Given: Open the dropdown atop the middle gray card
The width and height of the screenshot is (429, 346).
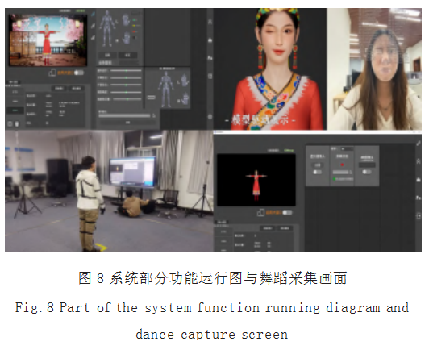Looking at the screenshot, I should coord(346,149).
